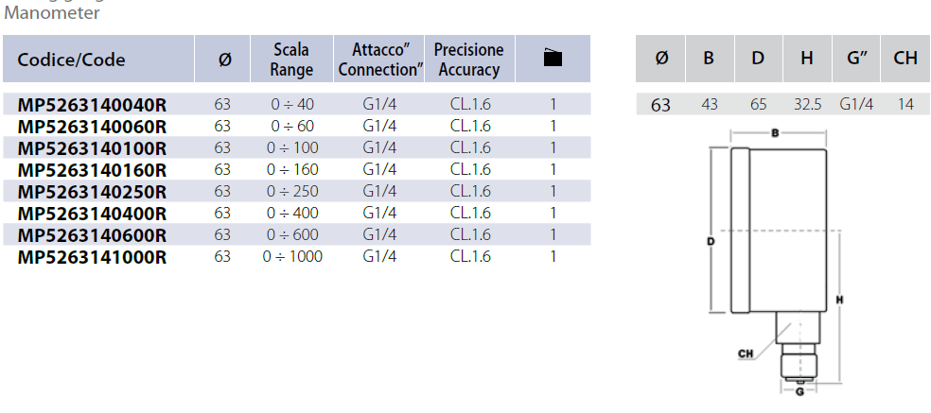
Task: Click the diameter symbol in dimensions table header
Action: click(661, 59)
